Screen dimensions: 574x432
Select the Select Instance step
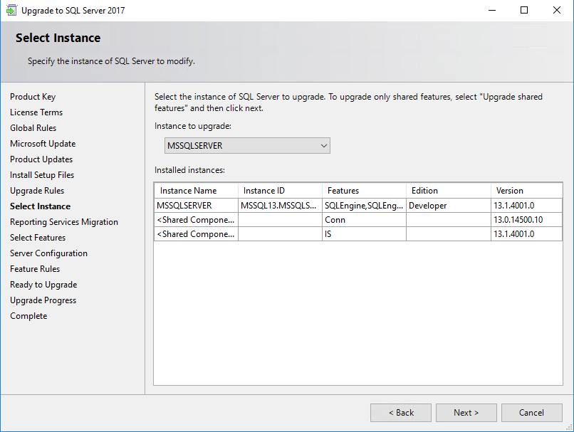click(41, 206)
